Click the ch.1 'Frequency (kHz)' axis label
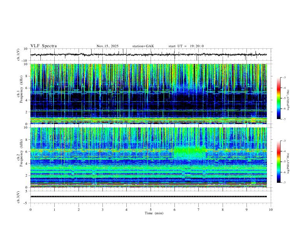The height and width of the screenshot is (235, 305). (x=21, y=89)
